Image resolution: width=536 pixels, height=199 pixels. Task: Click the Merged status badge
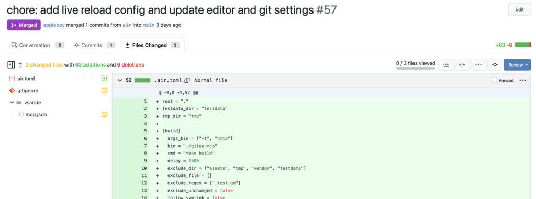(24, 25)
